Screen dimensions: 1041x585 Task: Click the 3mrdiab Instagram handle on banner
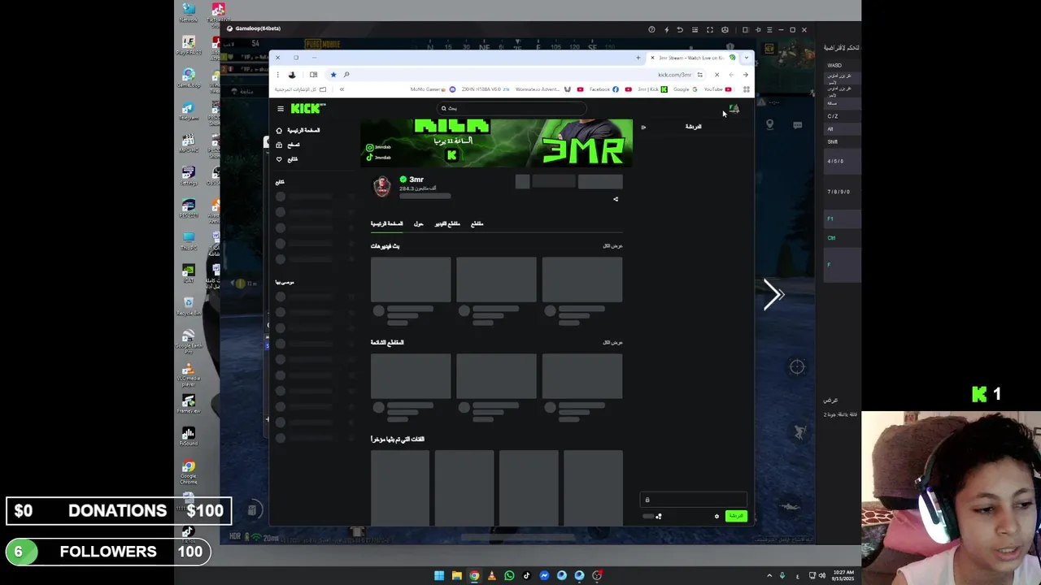[379, 147]
